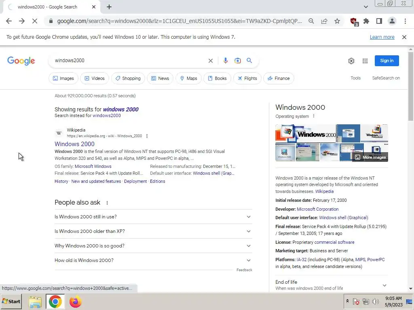
Task: Open the uBlock shield extension icon
Action: coord(354,21)
